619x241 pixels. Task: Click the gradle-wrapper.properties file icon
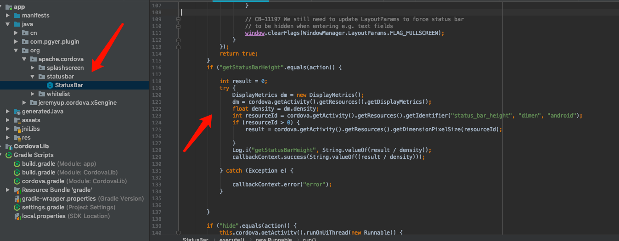tap(17, 199)
